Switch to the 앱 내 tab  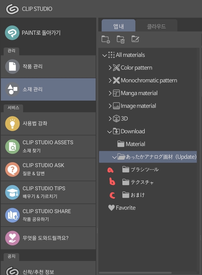[x=119, y=26]
